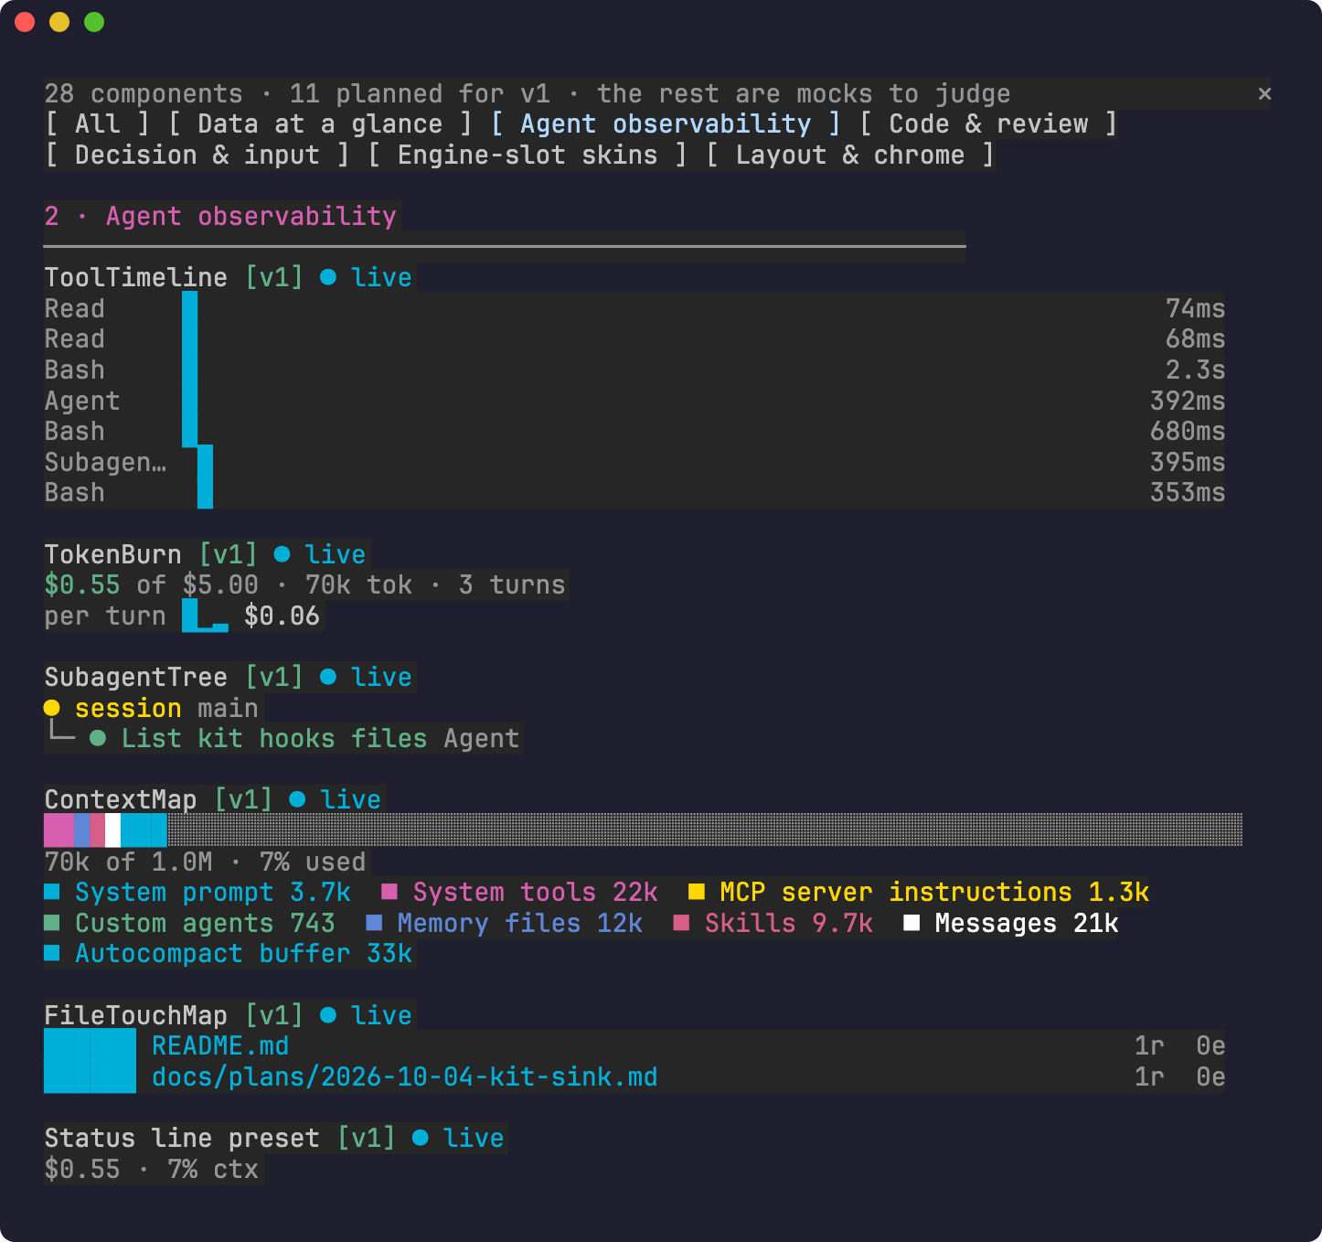Screen dimensions: 1322x1242
Task: Click the TokenBurn live status dot
Action: pos(283,554)
